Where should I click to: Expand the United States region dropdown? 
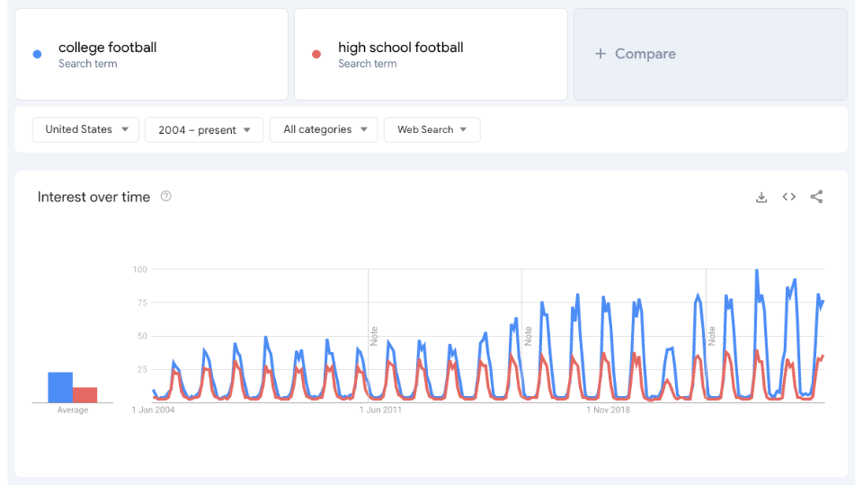86,129
